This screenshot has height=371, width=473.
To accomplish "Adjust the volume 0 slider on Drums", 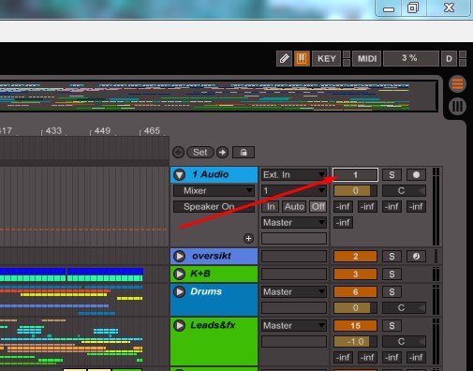I will click(x=355, y=308).
